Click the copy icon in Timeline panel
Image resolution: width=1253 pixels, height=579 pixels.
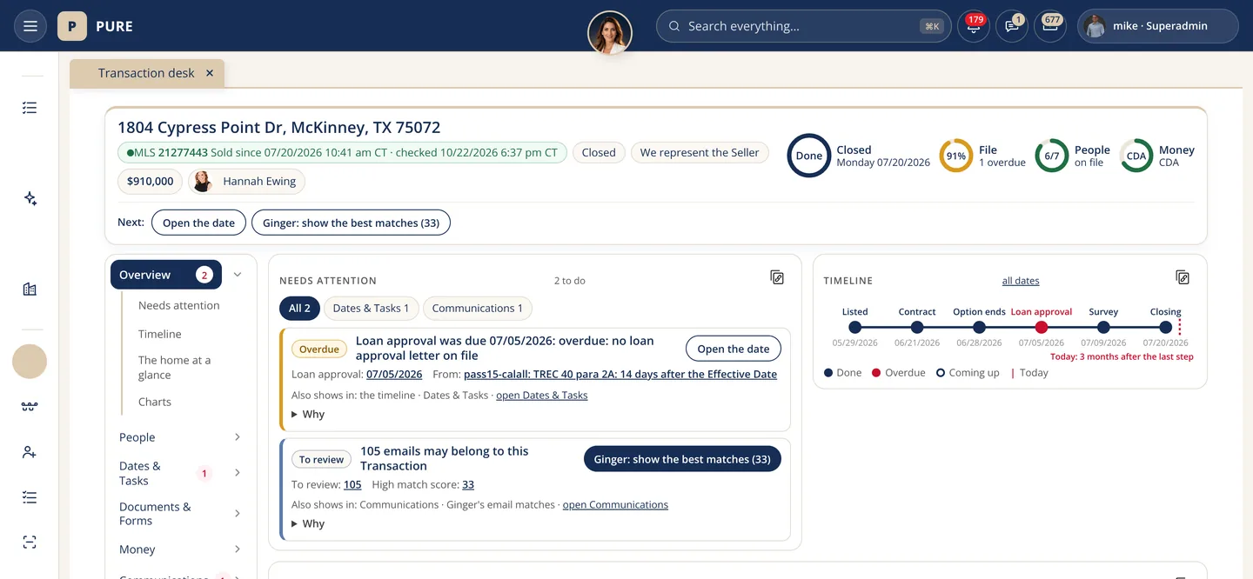pos(1183,277)
